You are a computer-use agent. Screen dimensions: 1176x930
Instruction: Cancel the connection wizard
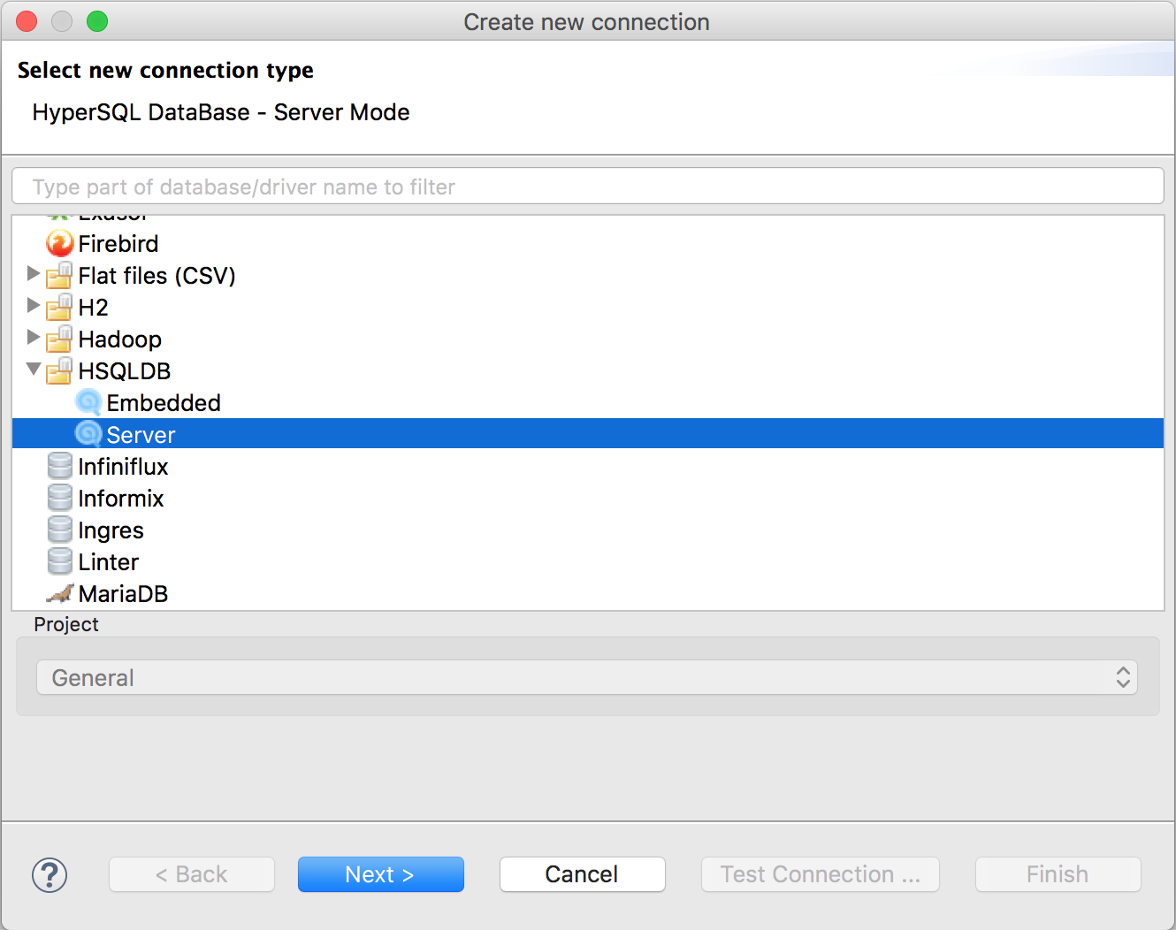click(x=582, y=874)
